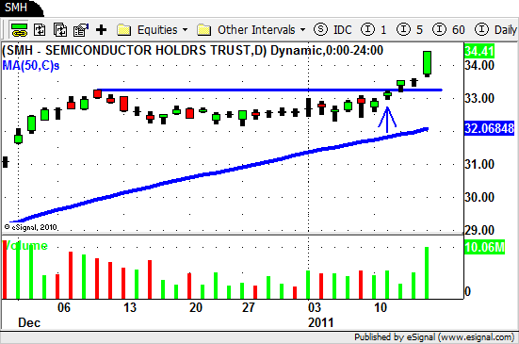Click the tallest green volume bar at right end
This screenshot has width=519, height=344.
[x=427, y=272]
